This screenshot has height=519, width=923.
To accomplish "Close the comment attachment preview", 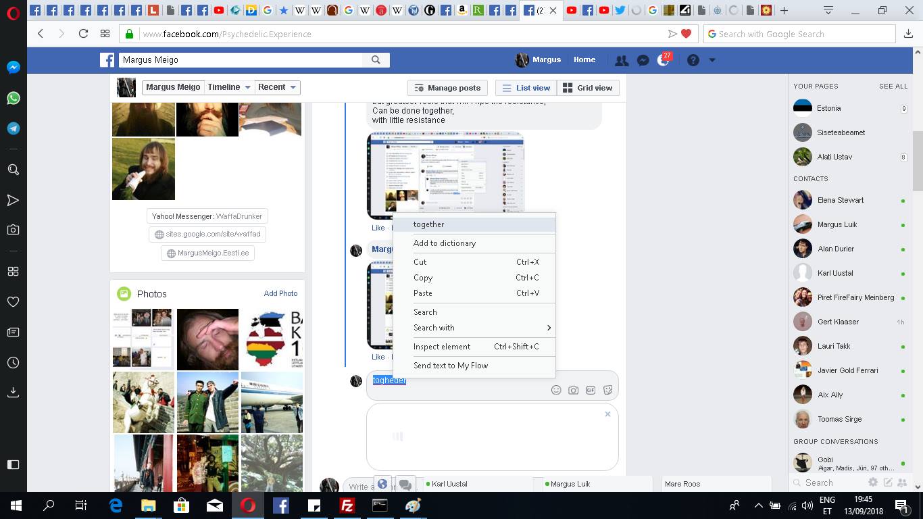I will 607,414.
